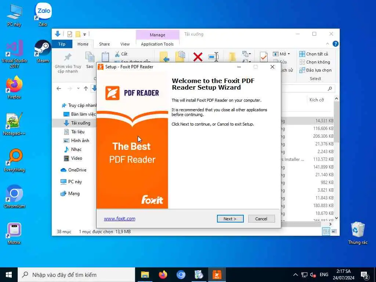This screenshot has width=376, height=282.
Task: Click the muted volume tray icon
Action: pyautogui.click(x=313, y=275)
